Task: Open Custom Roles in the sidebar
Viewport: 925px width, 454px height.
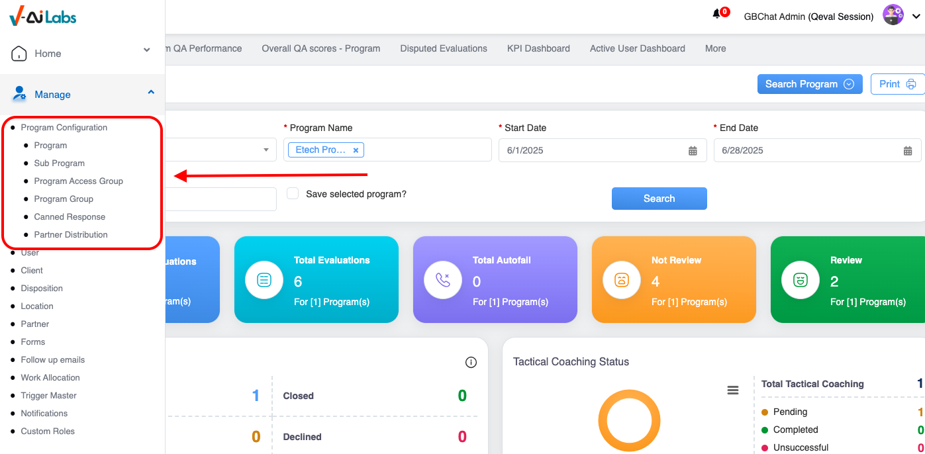Action: pyautogui.click(x=48, y=431)
